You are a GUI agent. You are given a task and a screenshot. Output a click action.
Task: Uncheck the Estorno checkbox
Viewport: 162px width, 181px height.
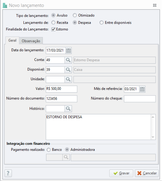(x=53, y=29)
